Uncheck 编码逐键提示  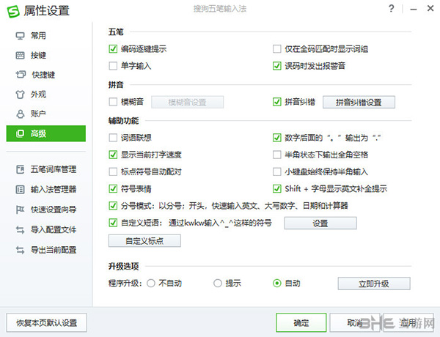tap(113, 49)
